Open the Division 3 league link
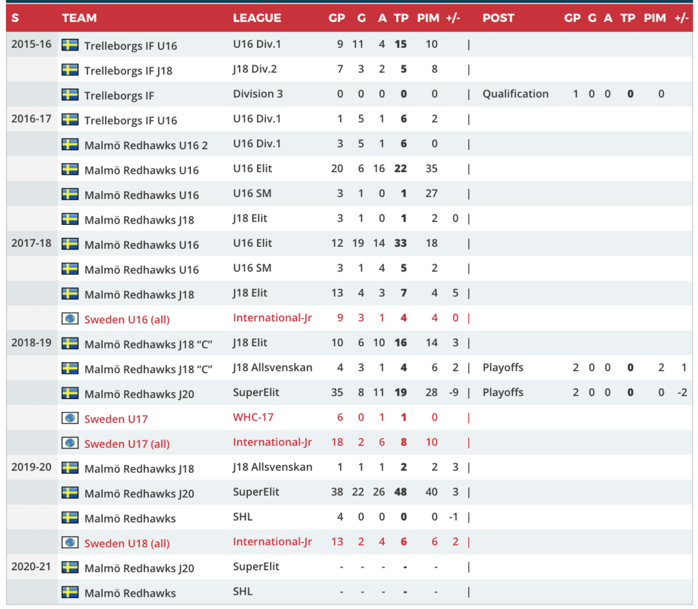 [x=258, y=94]
